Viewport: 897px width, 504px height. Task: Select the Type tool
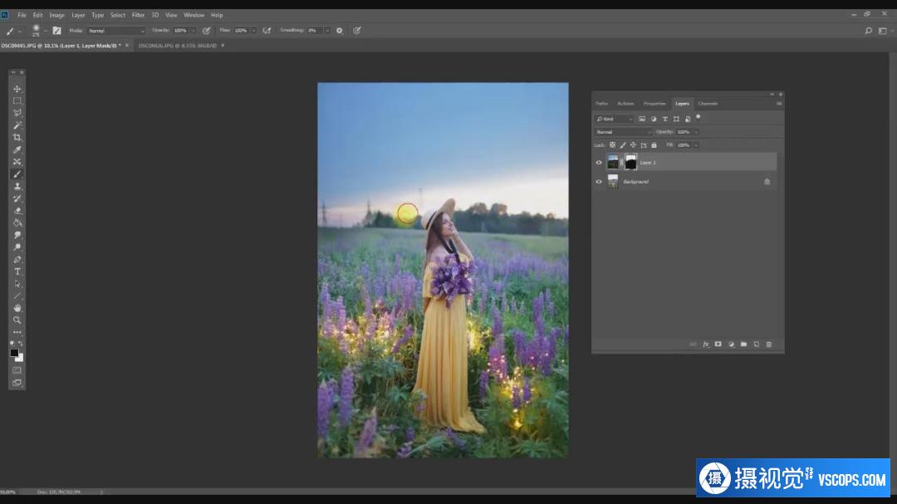17,272
